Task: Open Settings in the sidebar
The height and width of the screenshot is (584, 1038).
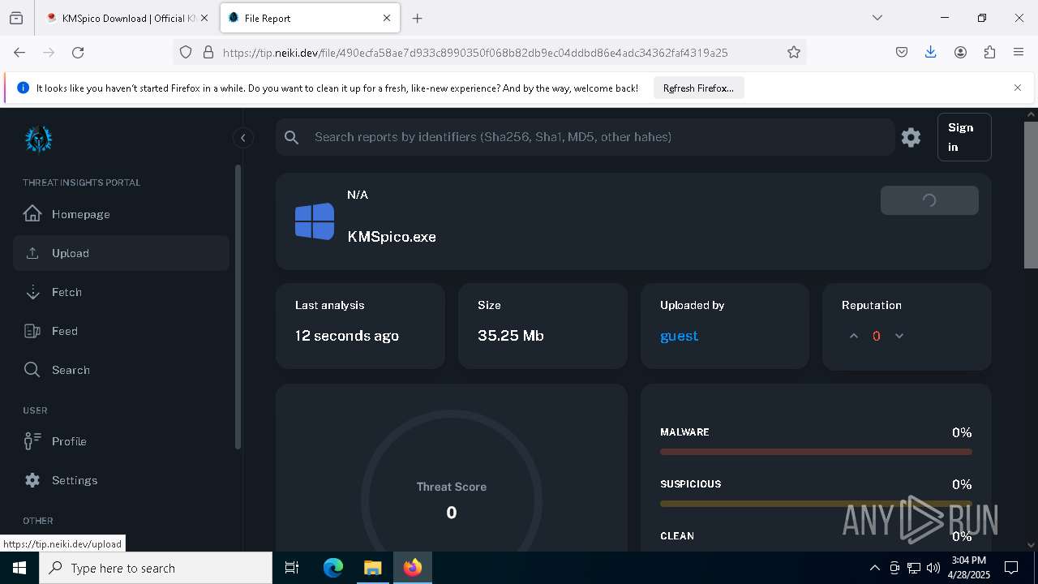Action: pos(122,480)
